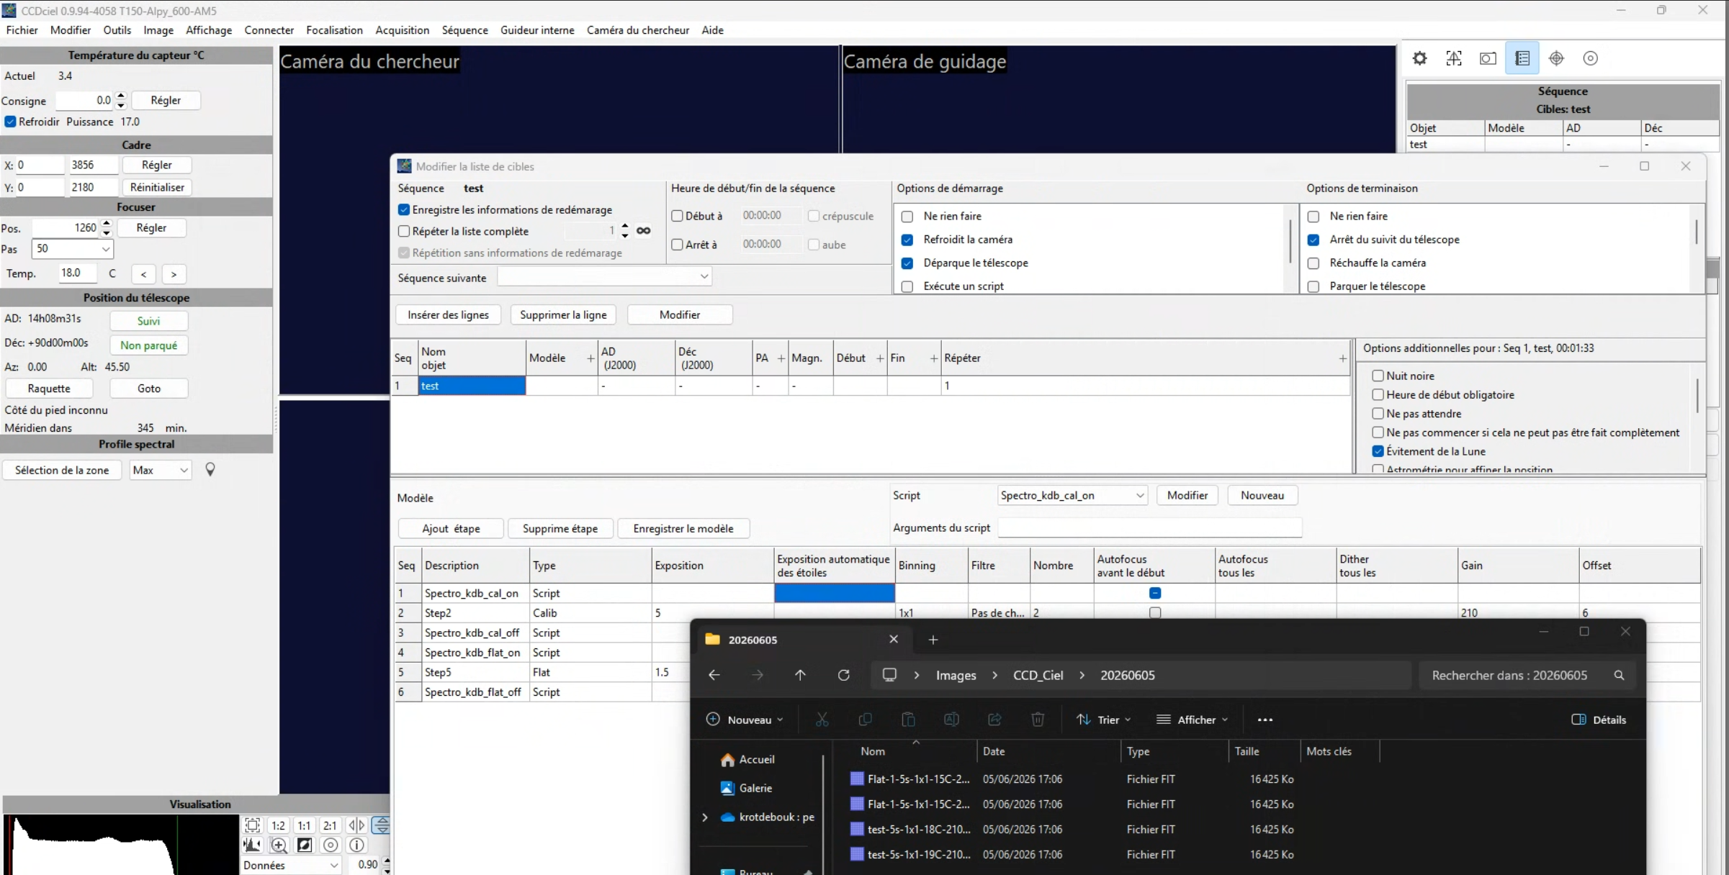Open the Script Spectro_kdb_cal_on dropdown
This screenshot has height=875, width=1729.
(x=1072, y=495)
